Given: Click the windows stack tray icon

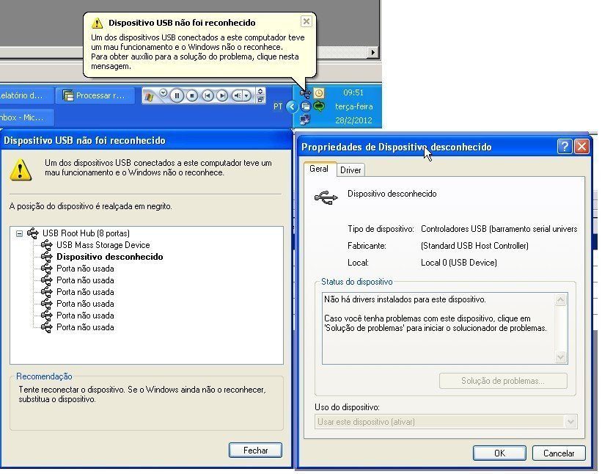Looking at the screenshot, I should (306, 106).
